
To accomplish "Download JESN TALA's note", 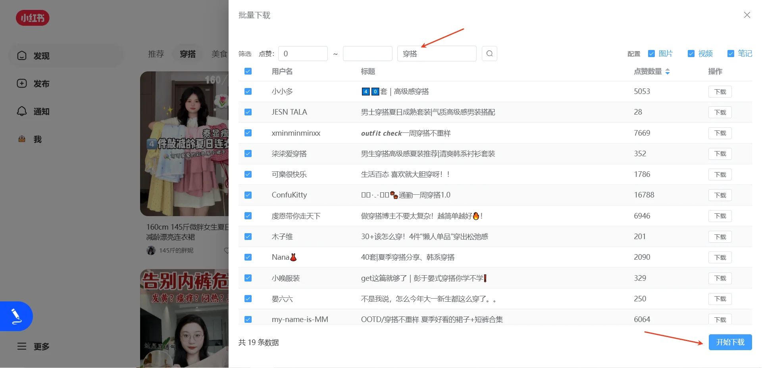I will [720, 112].
